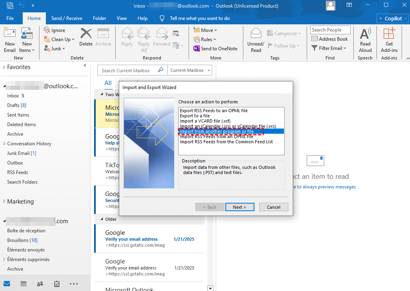The height and width of the screenshot is (291, 410).
Task: Click the Meeting reply icon
Action: pyautogui.click(x=176, y=34)
